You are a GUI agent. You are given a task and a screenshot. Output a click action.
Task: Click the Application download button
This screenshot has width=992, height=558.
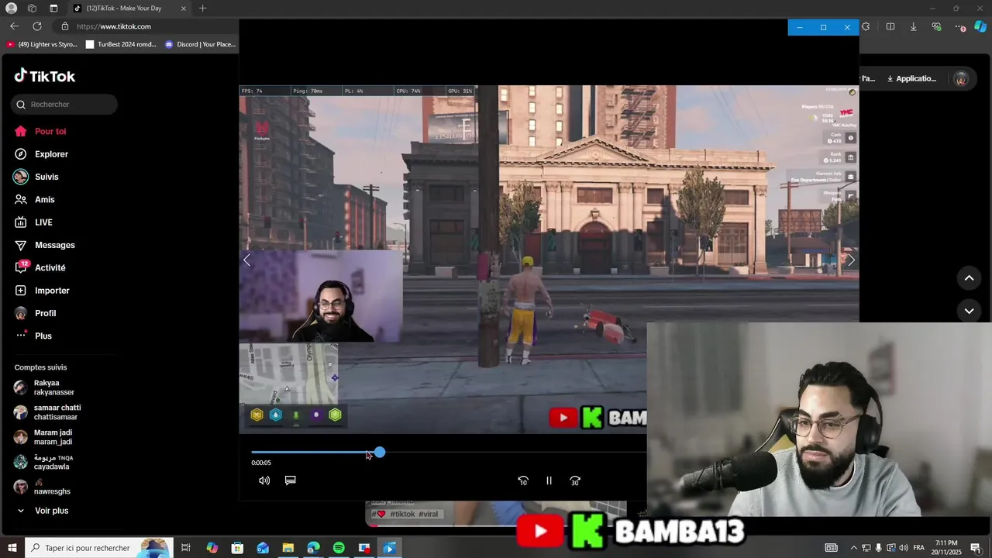[911, 78]
